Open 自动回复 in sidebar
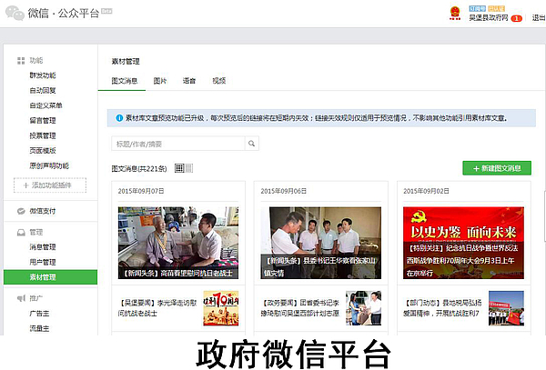546x370 pixels. pyautogui.click(x=43, y=90)
